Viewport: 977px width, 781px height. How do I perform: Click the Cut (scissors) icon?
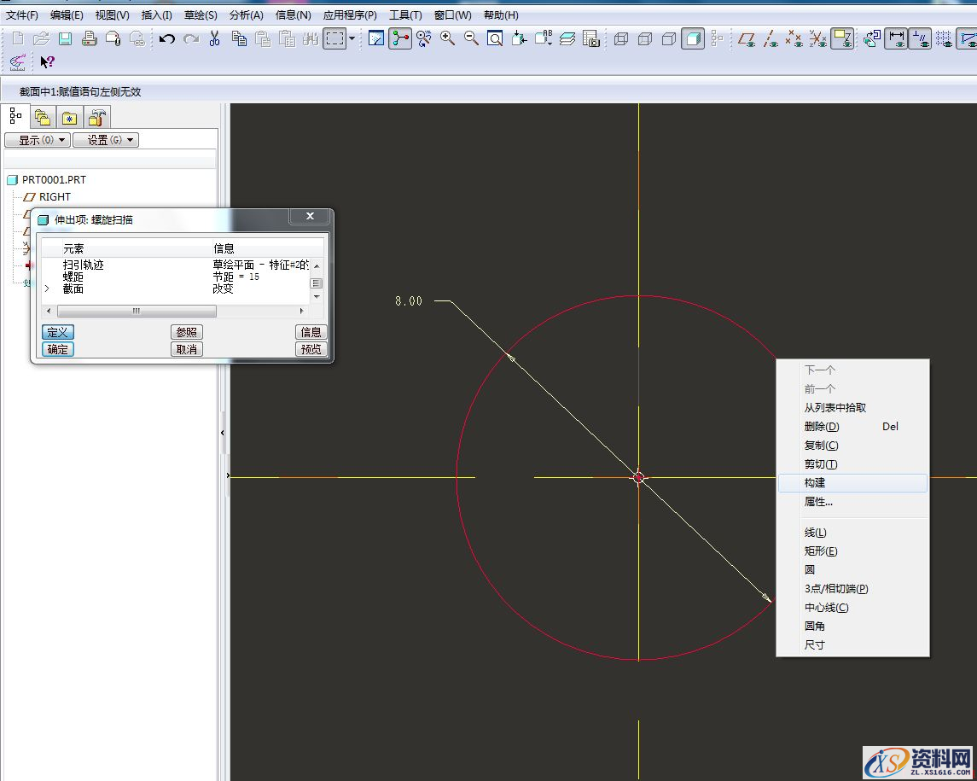click(215, 38)
